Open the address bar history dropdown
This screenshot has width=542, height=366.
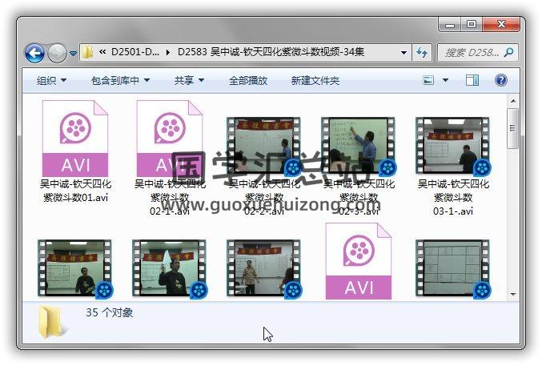403,53
